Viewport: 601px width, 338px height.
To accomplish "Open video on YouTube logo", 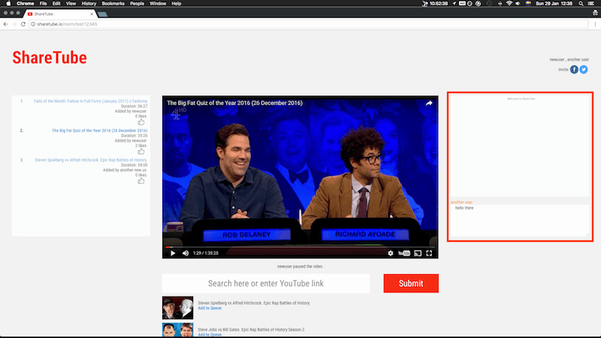I will pyautogui.click(x=404, y=253).
